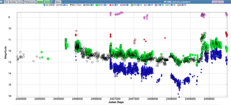Screen dimensions: 231x105
Task: Click the 2456000 tick label
Action: click(x=77, y=99)
